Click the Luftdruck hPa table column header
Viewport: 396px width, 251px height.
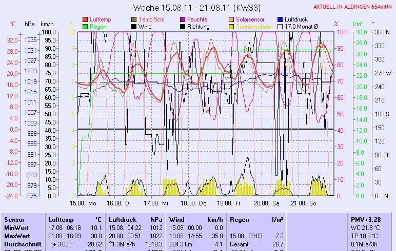[135, 219]
